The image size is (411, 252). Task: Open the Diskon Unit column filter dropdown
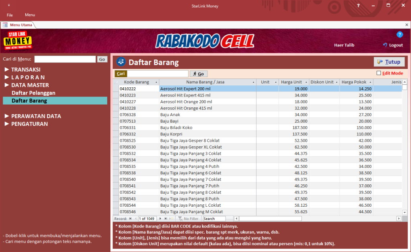tap(337, 82)
